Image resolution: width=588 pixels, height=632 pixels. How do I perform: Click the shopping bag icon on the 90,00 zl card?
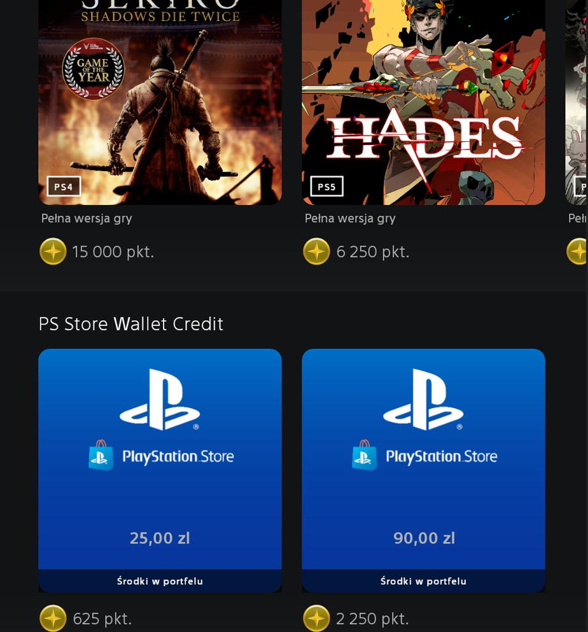(365, 455)
